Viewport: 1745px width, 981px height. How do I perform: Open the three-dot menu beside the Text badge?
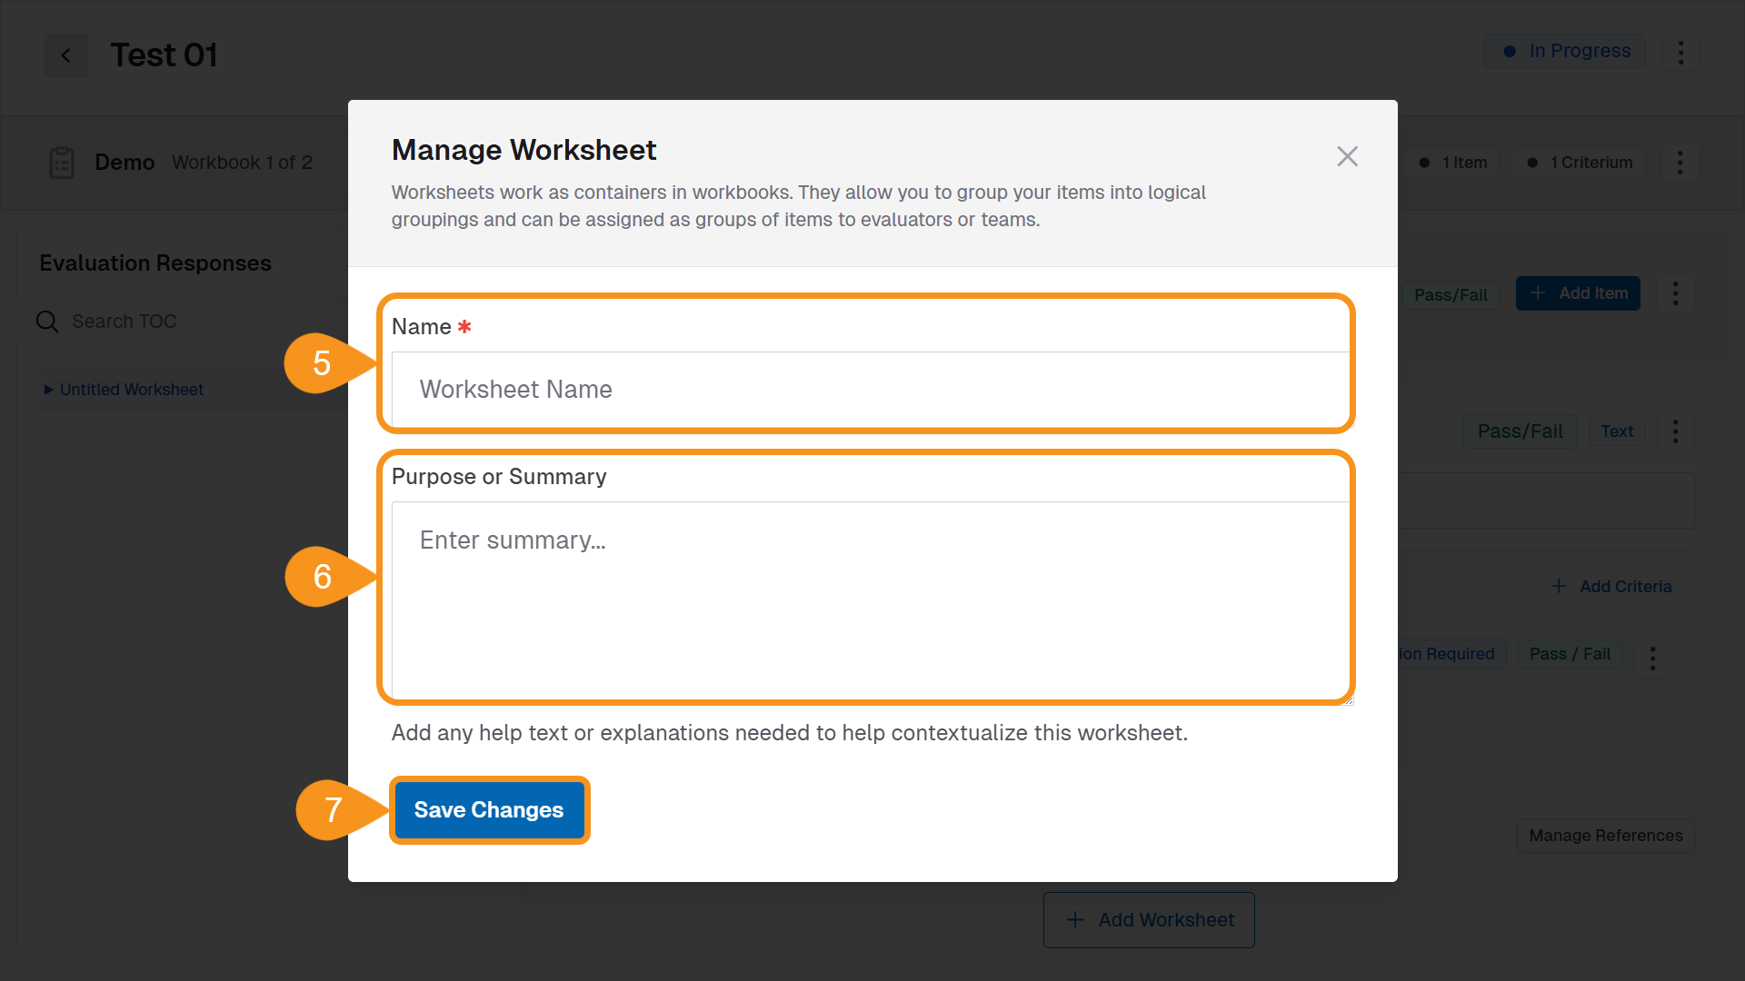tap(1675, 431)
